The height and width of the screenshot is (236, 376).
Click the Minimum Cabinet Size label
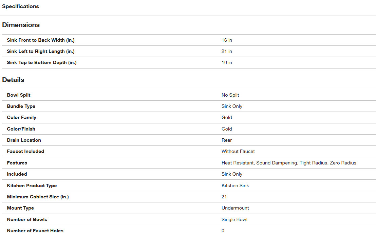(x=38, y=197)
